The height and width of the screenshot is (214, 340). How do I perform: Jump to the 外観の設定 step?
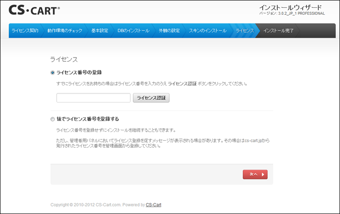[x=169, y=31]
